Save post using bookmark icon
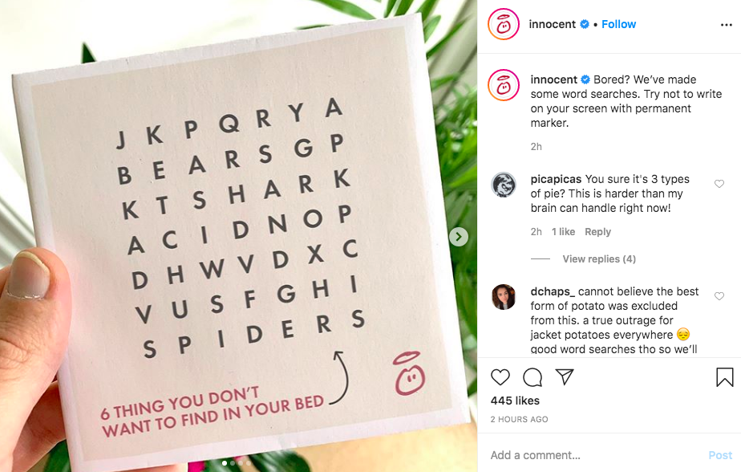Image resolution: width=741 pixels, height=472 pixels. 724,377
